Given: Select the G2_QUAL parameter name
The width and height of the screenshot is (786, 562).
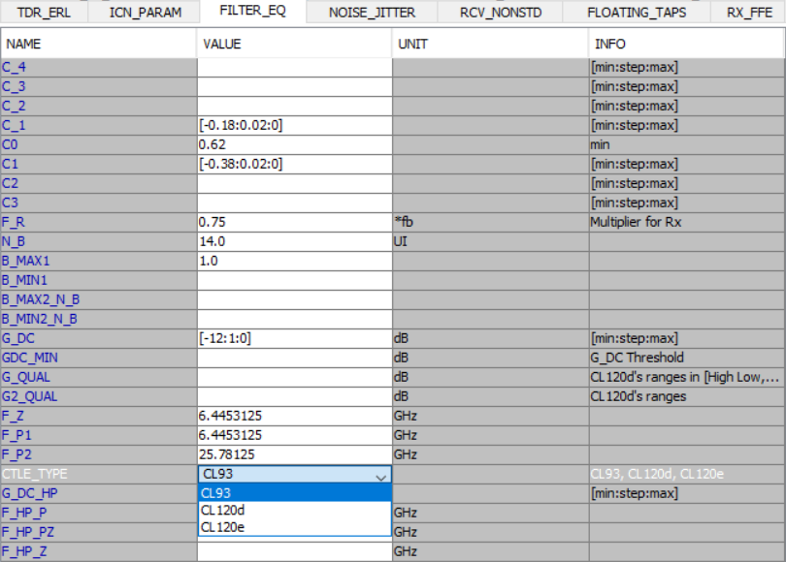Looking at the screenshot, I should [99, 397].
